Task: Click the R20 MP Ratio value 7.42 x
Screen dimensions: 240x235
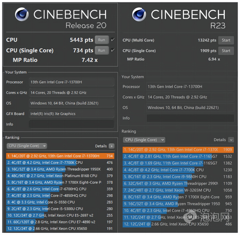Action: click(x=89, y=60)
